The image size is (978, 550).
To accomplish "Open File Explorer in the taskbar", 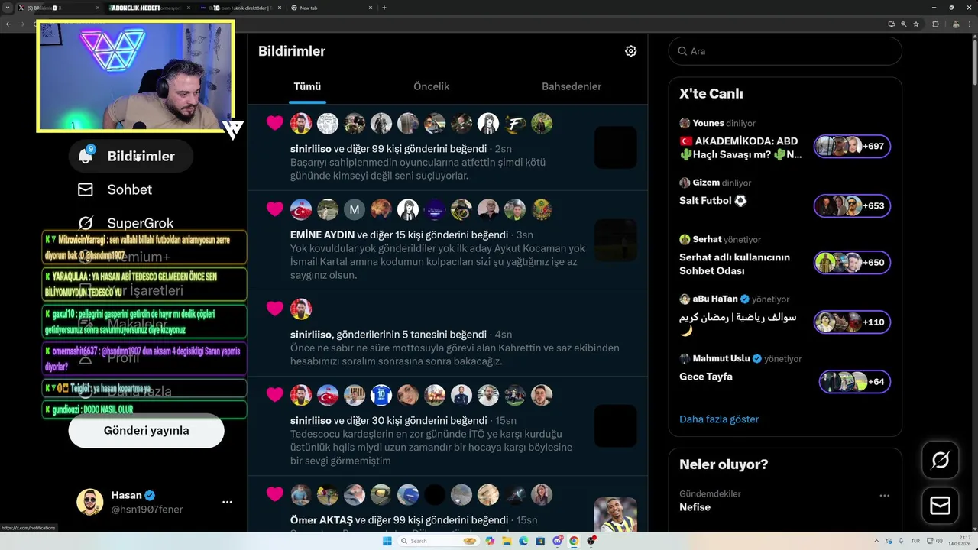I will (507, 541).
